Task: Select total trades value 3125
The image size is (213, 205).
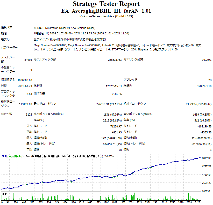Action: click(29, 115)
